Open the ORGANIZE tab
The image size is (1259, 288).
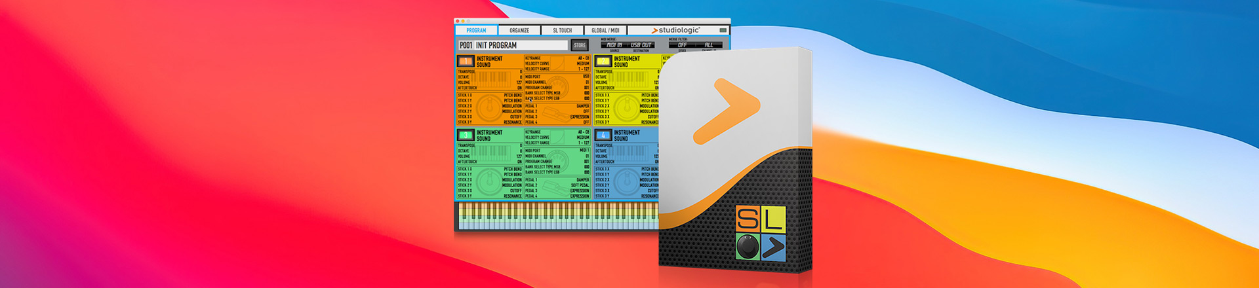coord(519,30)
